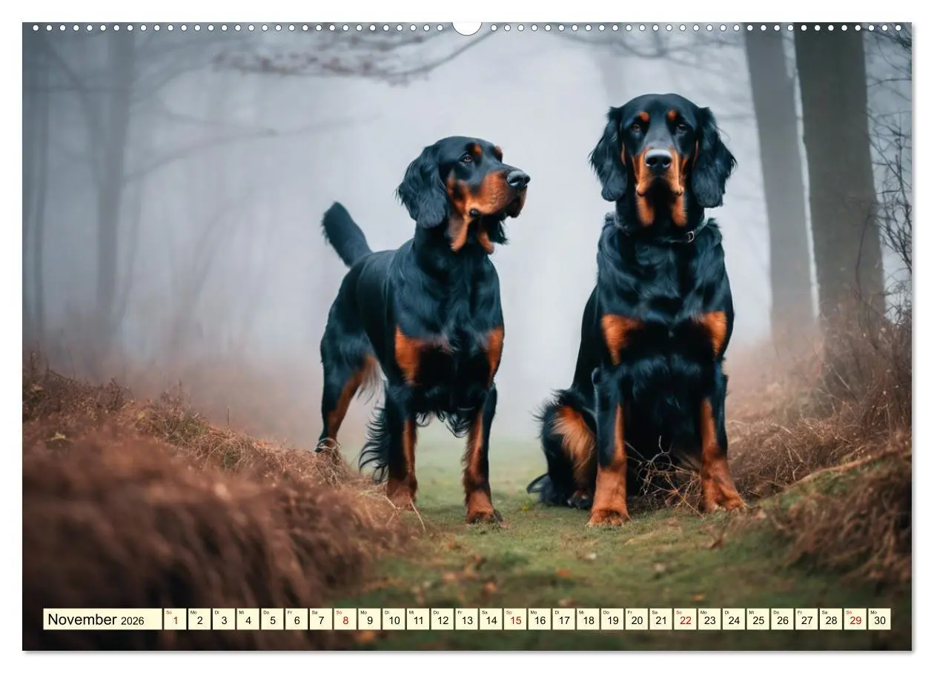
Task: Select date 14 in the calendar strip
Action: (x=491, y=620)
